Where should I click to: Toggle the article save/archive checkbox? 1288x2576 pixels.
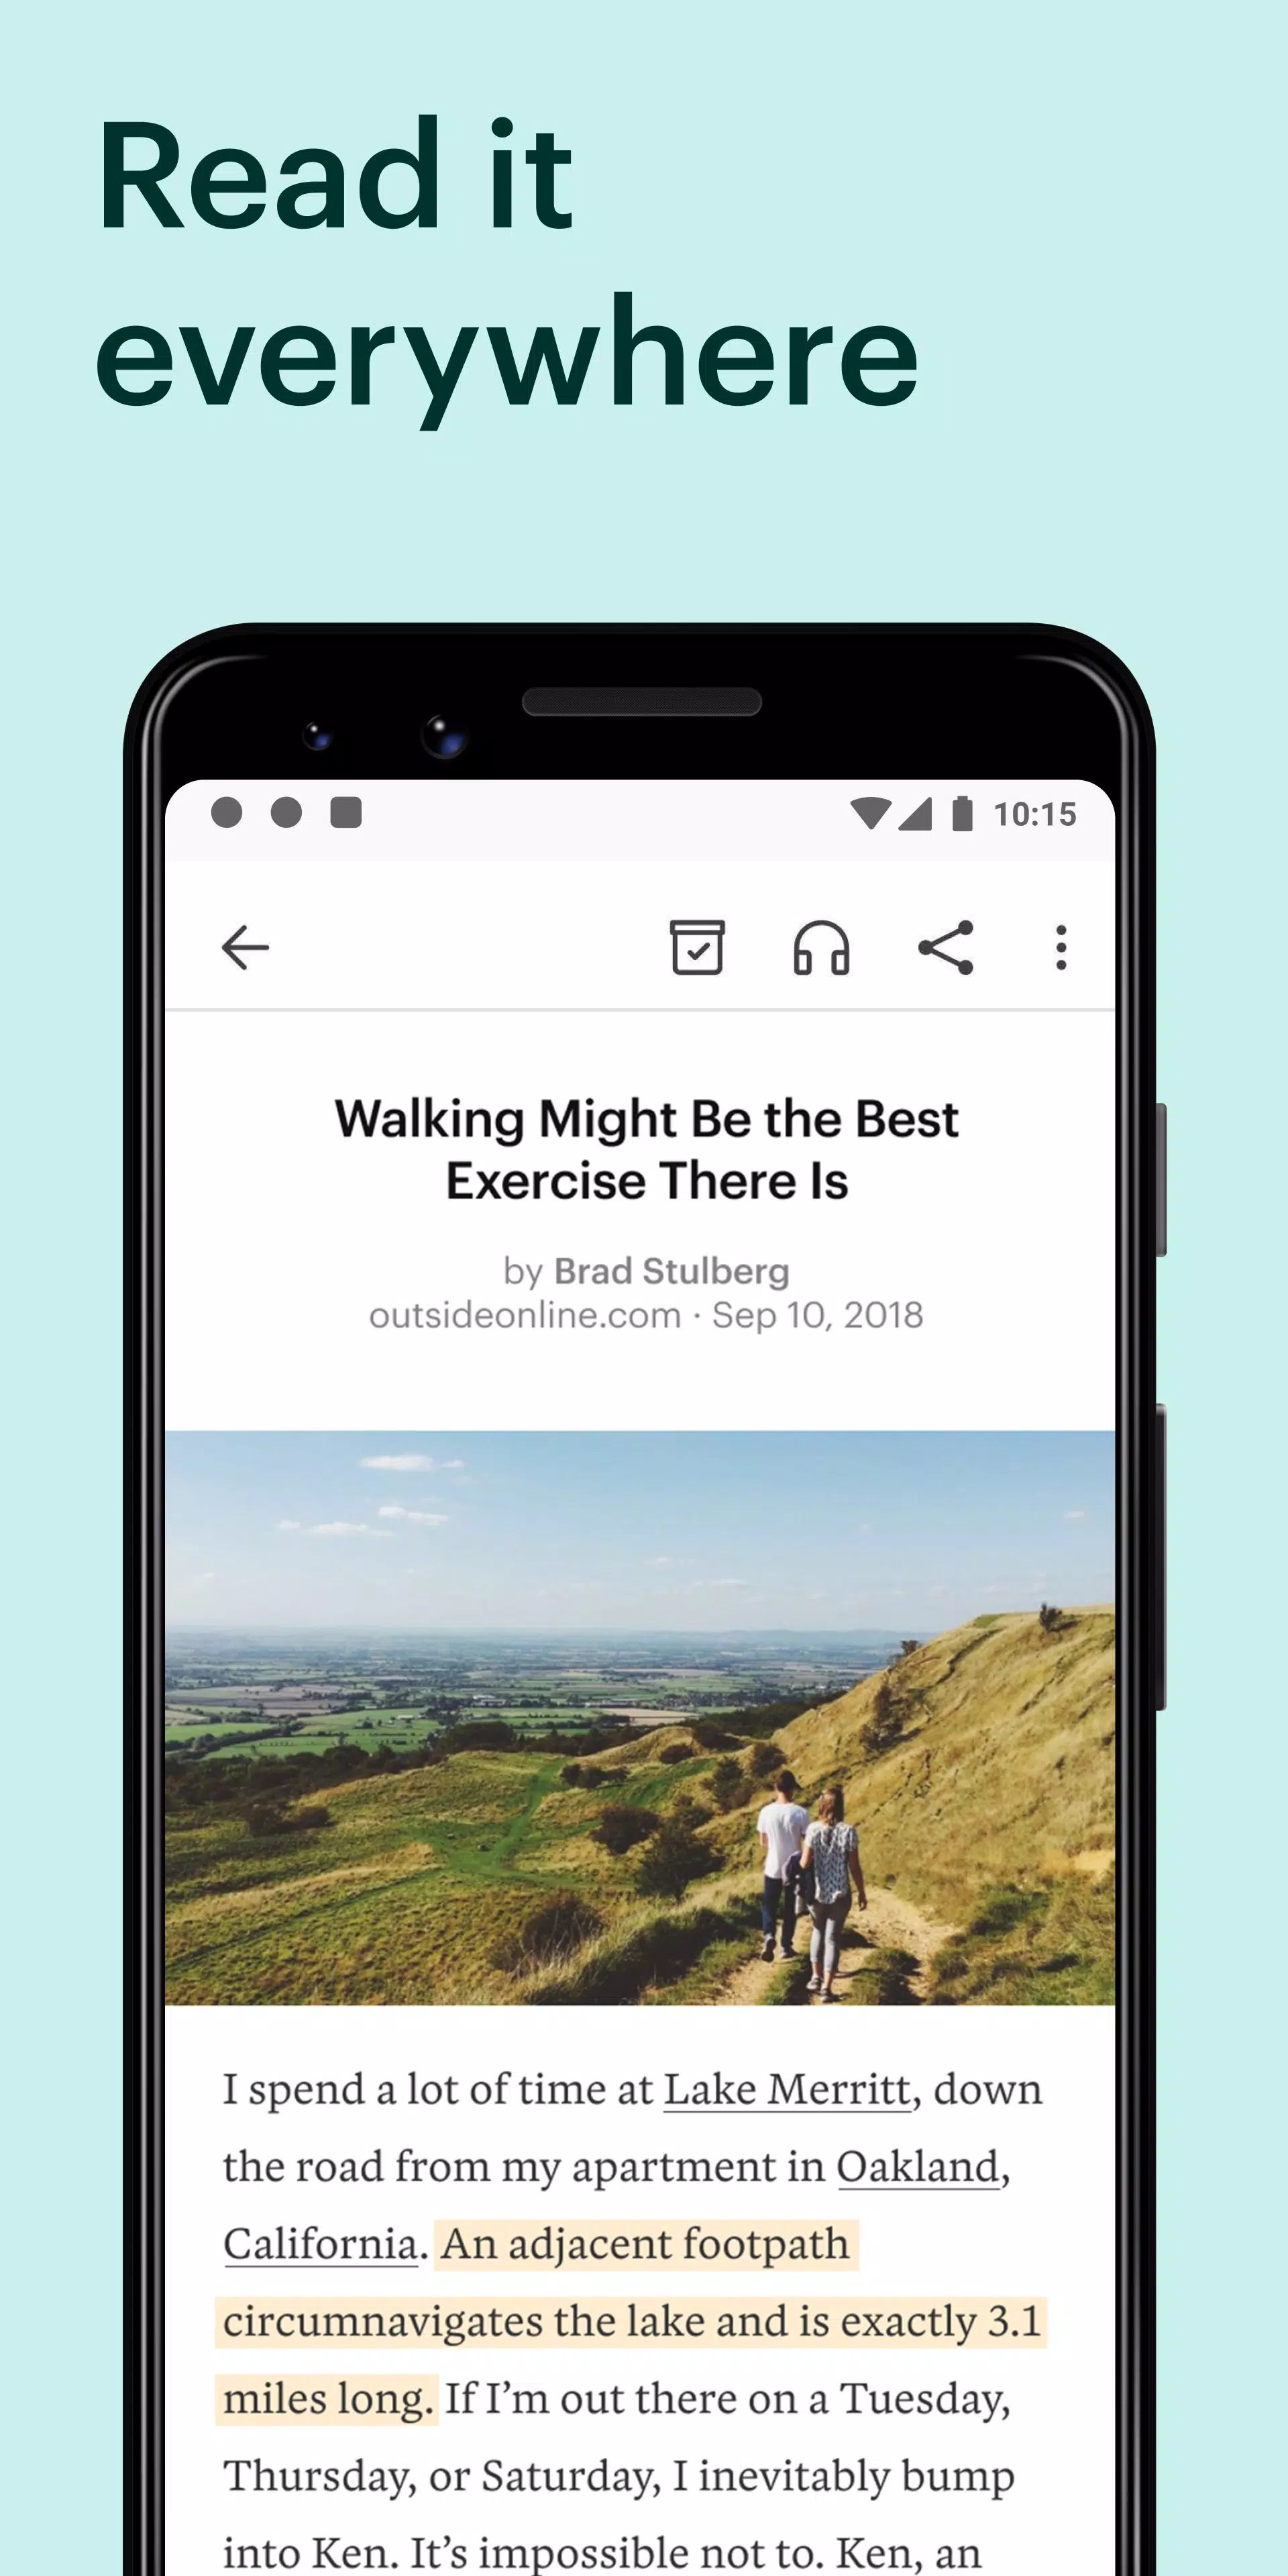click(x=693, y=947)
